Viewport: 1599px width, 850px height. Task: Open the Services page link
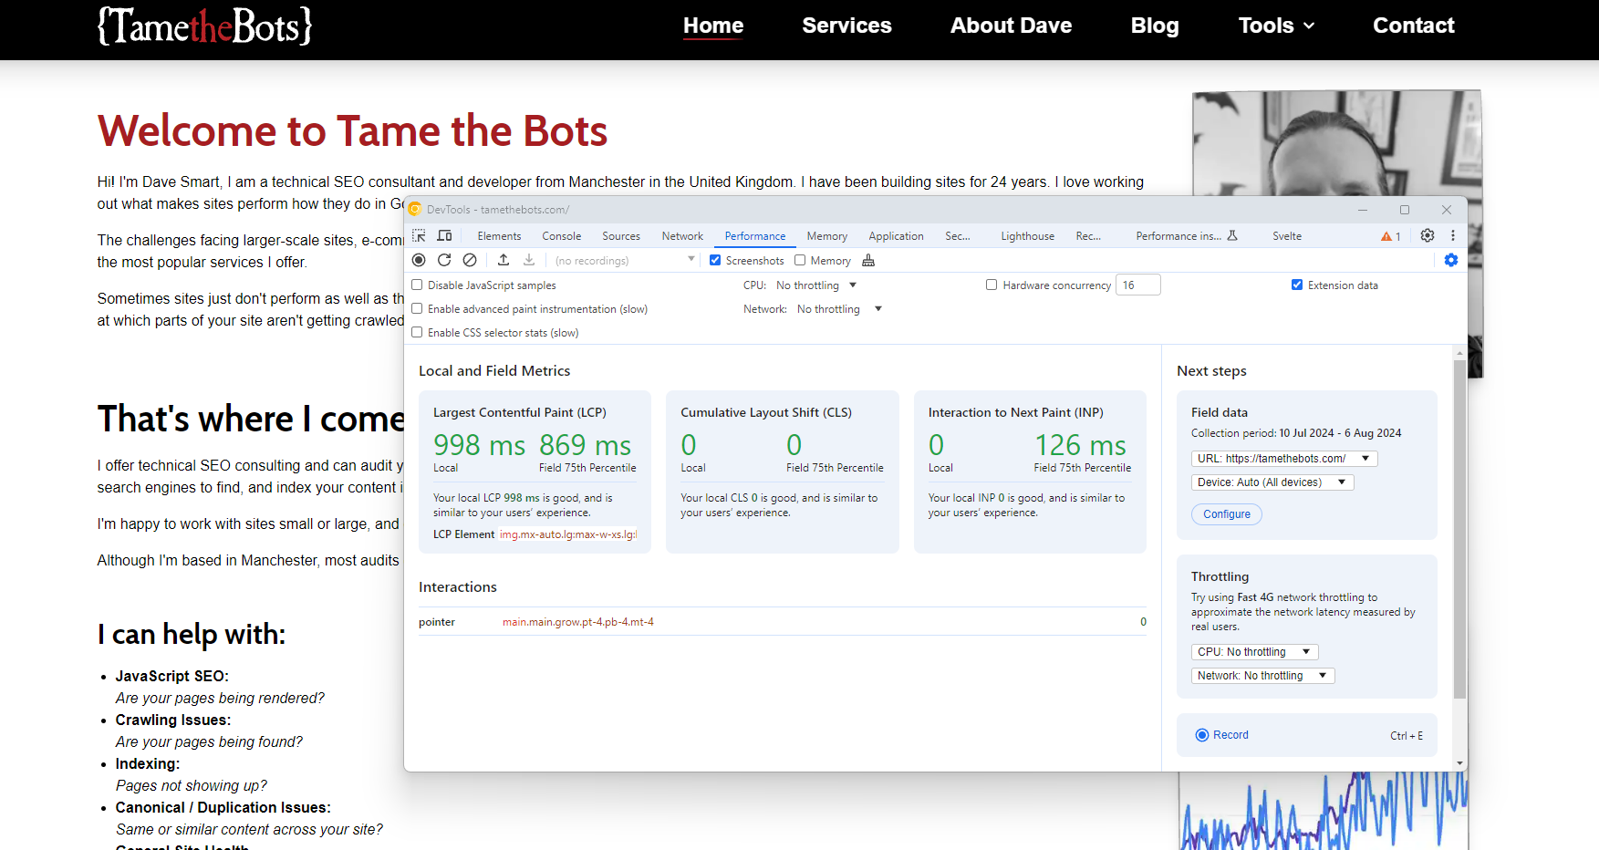click(x=846, y=26)
